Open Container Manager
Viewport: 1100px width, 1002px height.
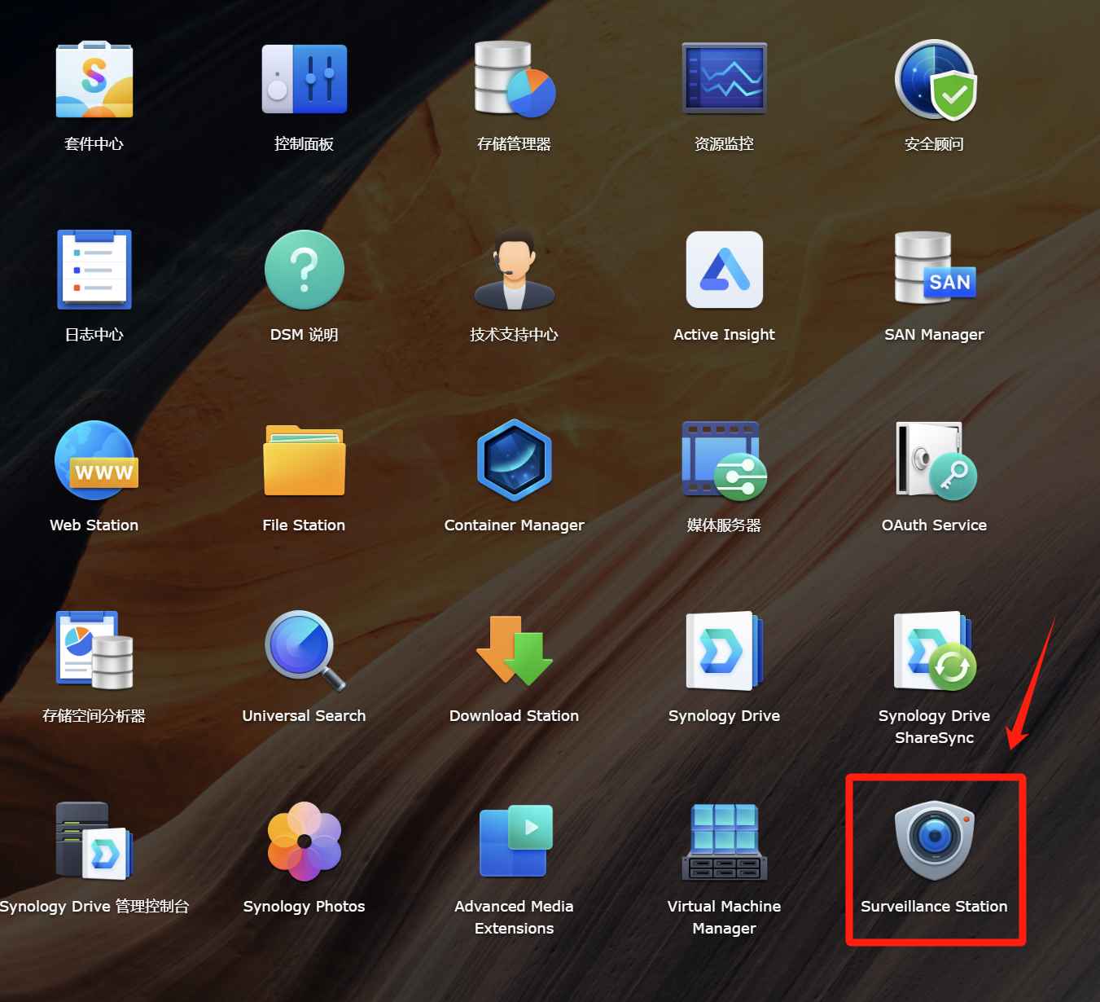(x=515, y=460)
